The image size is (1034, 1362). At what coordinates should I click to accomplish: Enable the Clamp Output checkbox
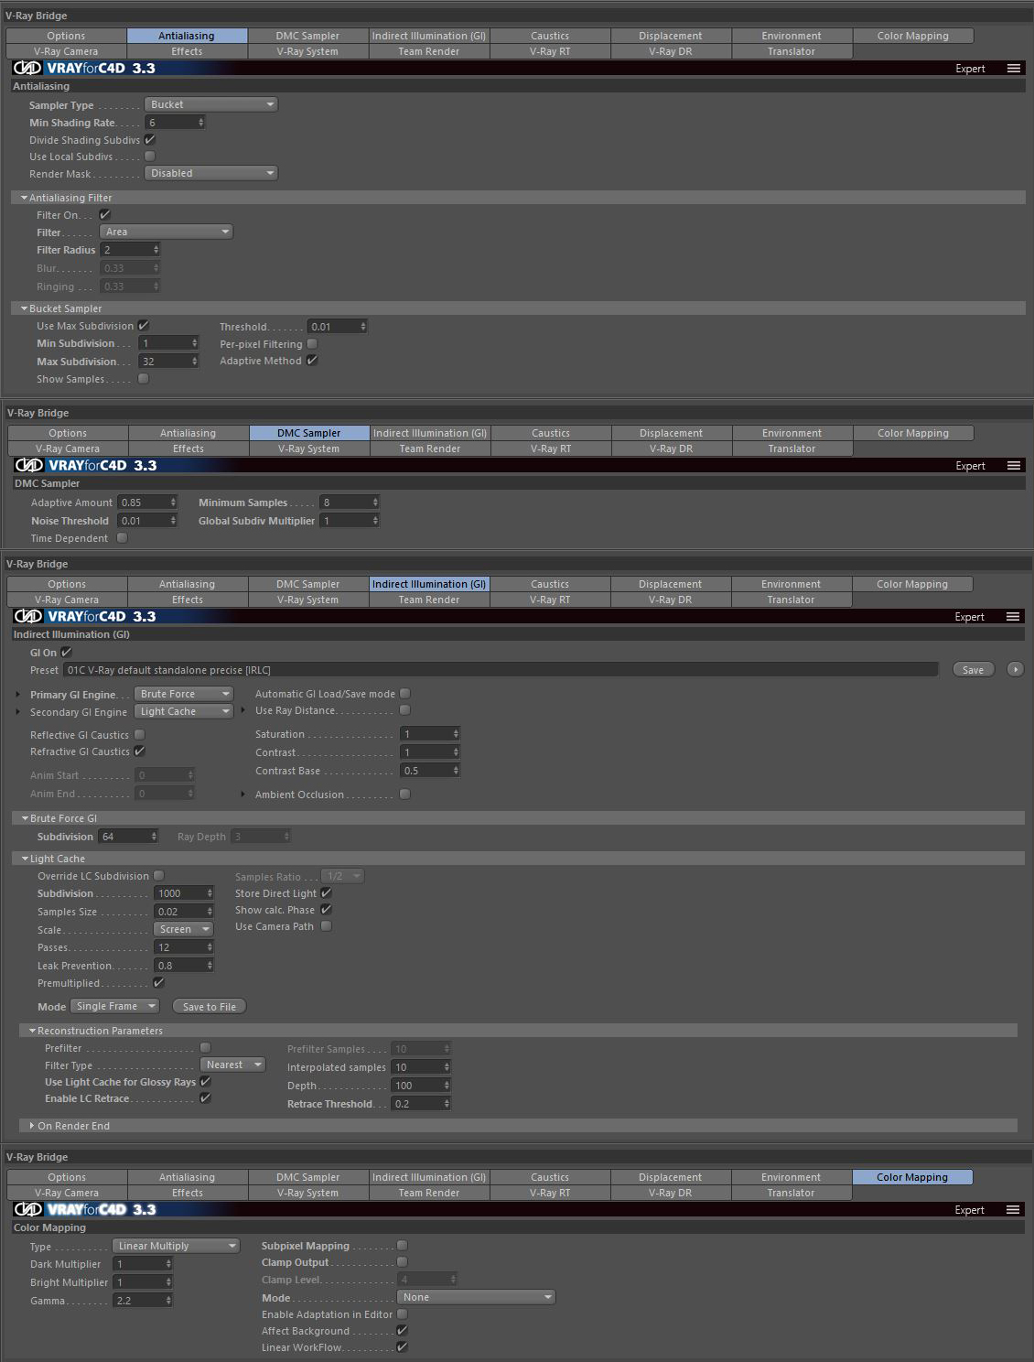402,1262
